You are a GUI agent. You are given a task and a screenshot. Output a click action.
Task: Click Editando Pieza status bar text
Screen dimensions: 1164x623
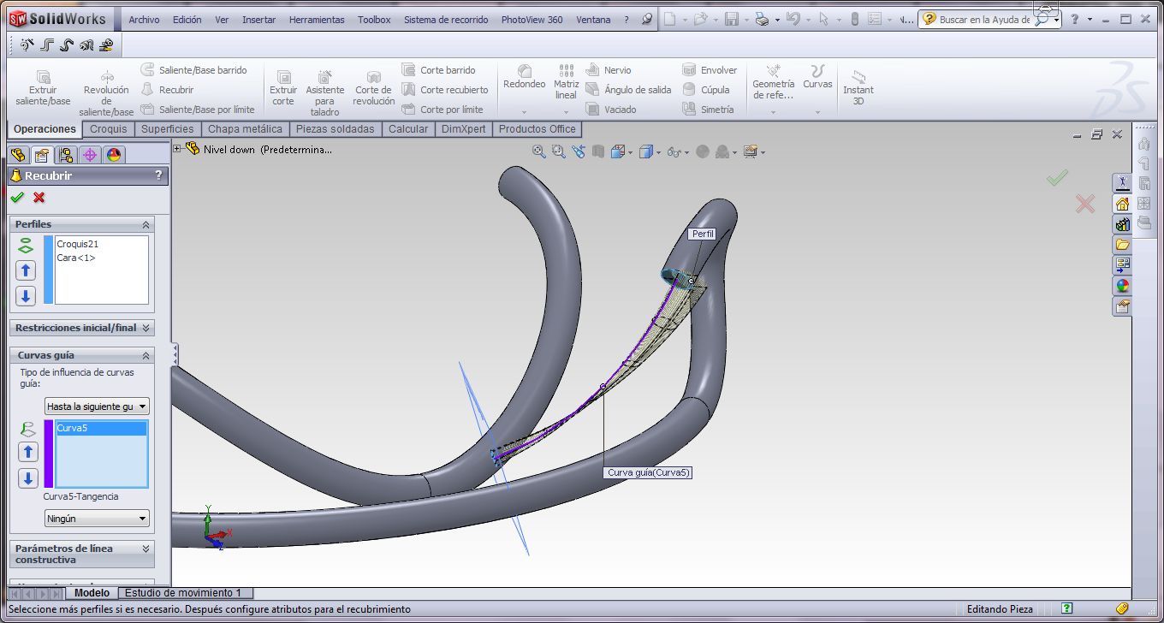click(1000, 609)
